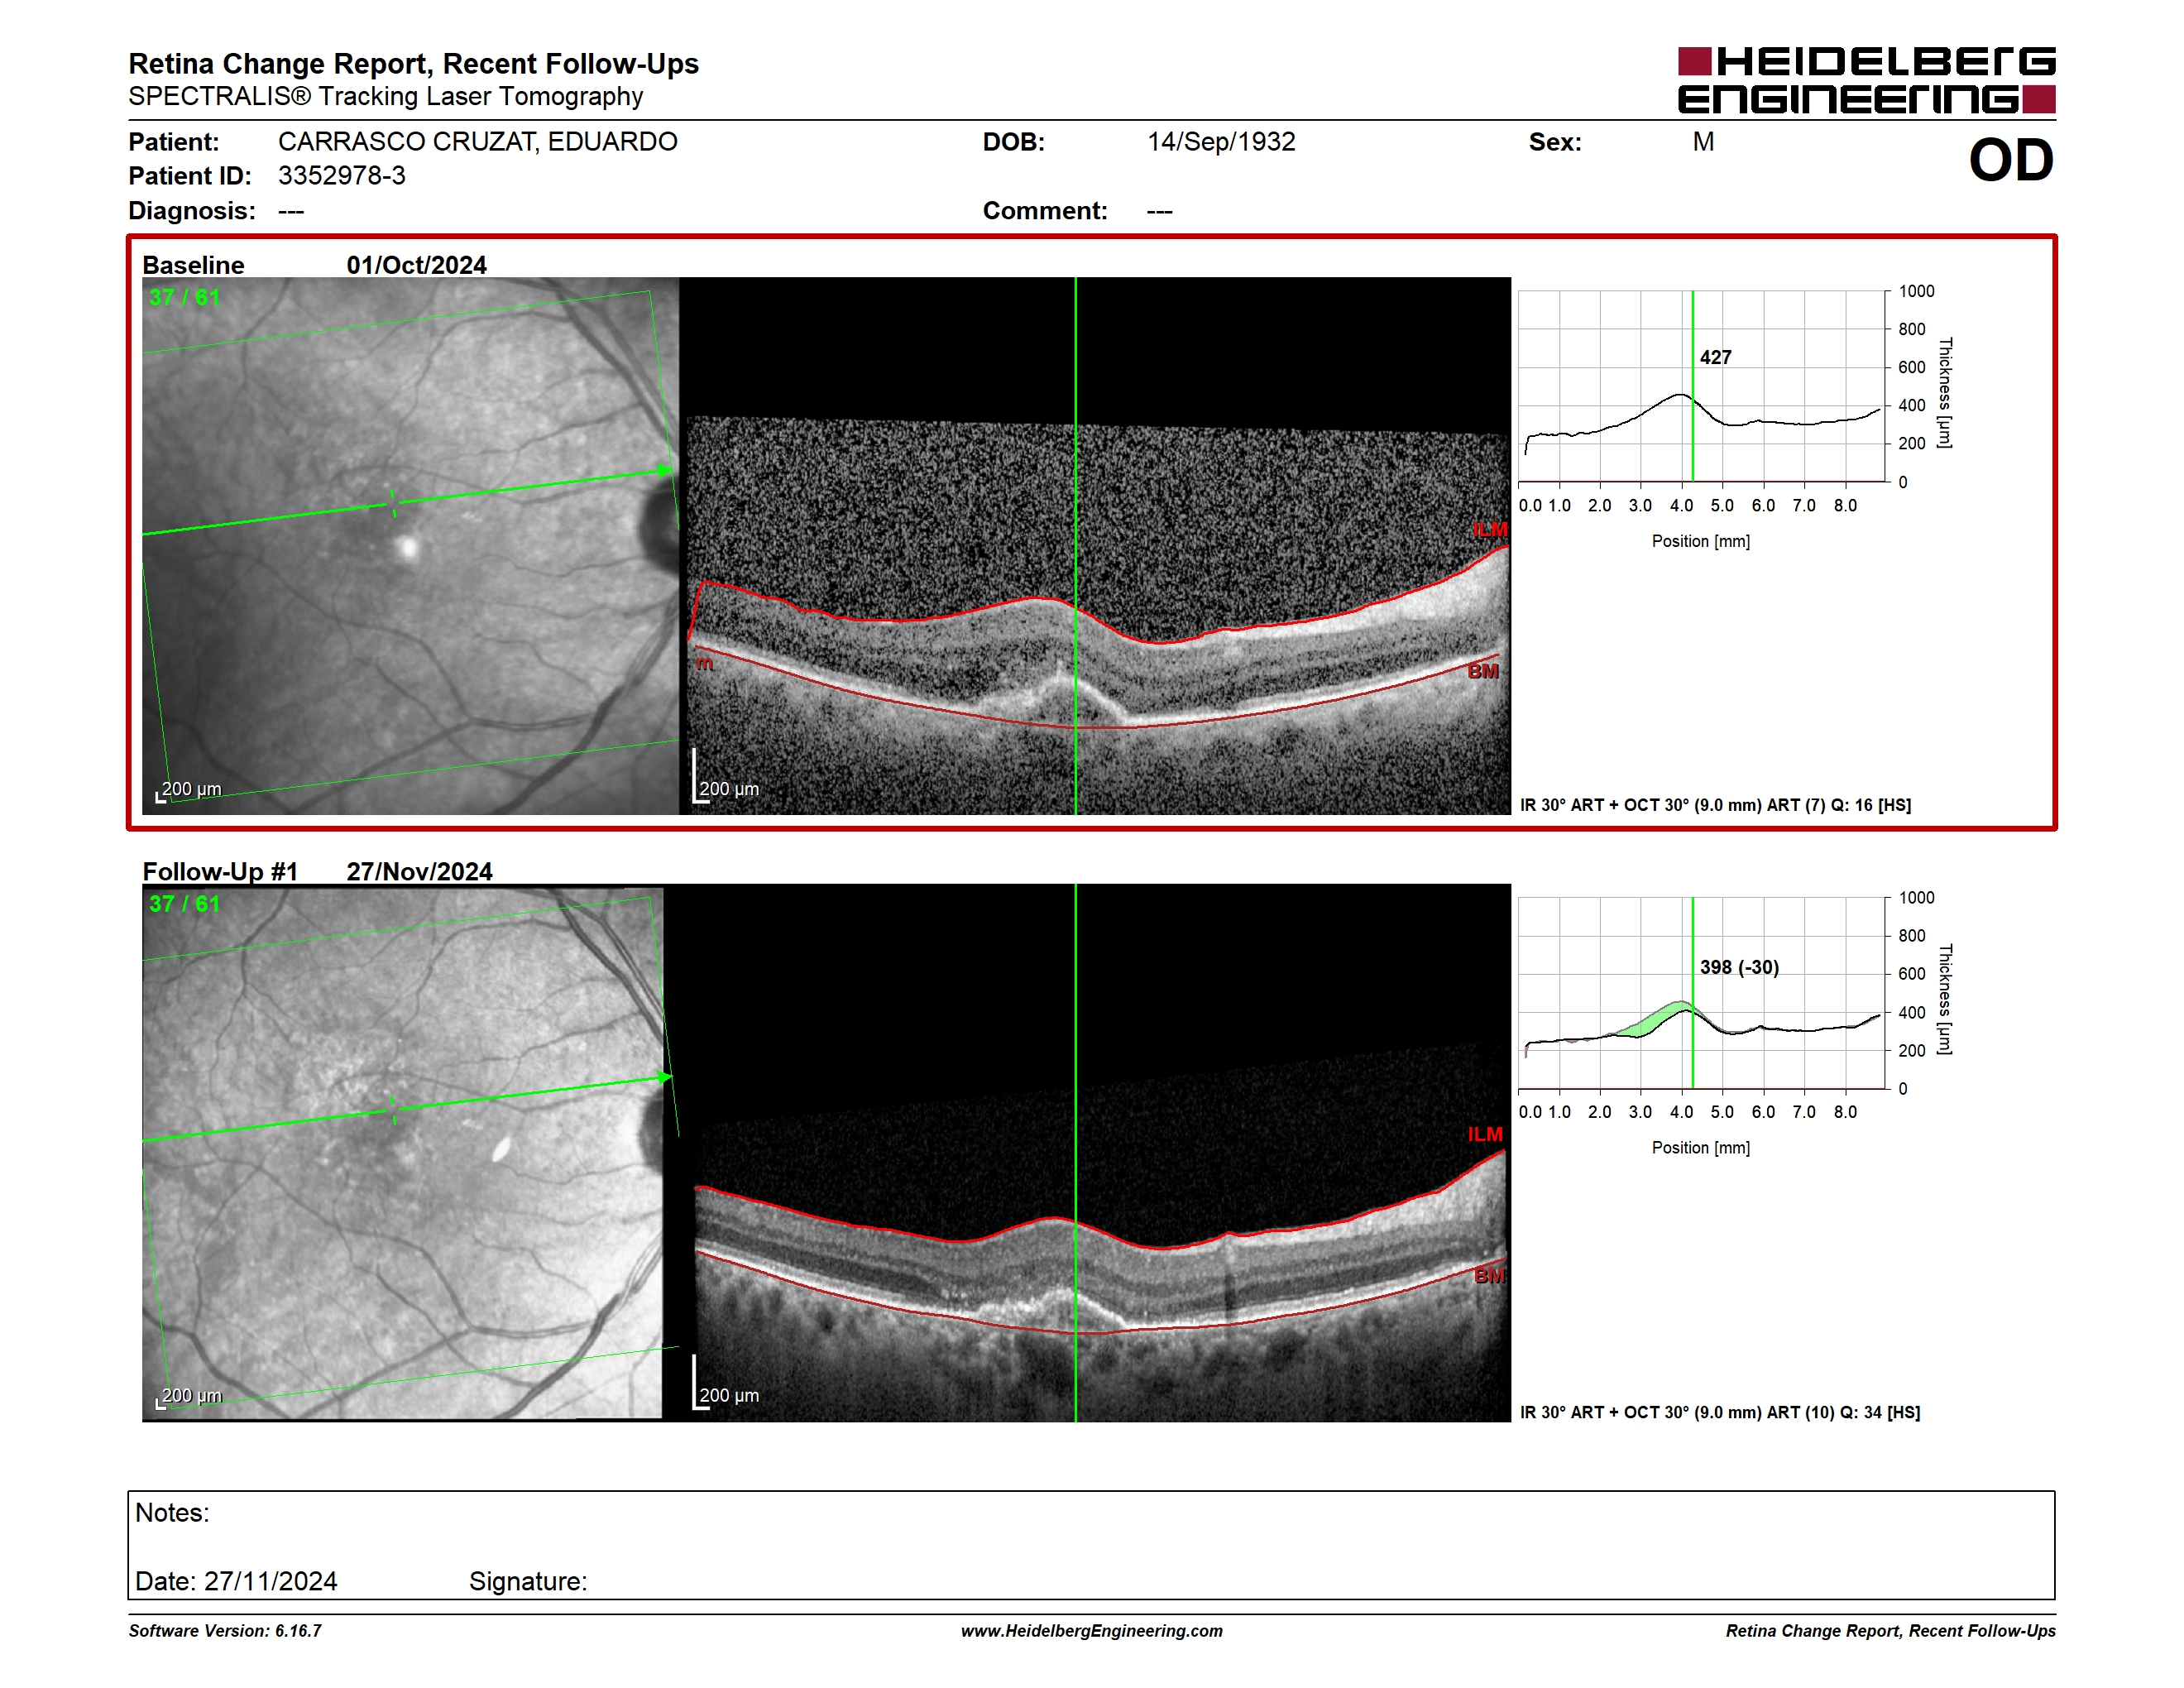The width and height of the screenshot is (2184, 1688).
Task: Click Software Version: 6.16.7 footer text
Action: point(225,1631)
